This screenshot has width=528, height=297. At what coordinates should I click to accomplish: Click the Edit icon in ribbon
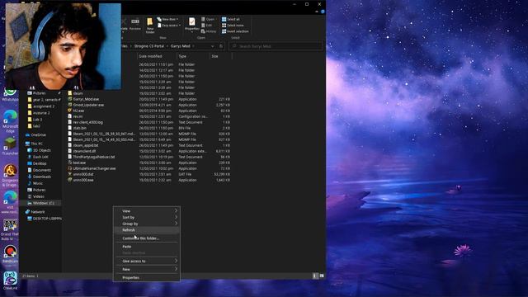click(x=207, y=26)
